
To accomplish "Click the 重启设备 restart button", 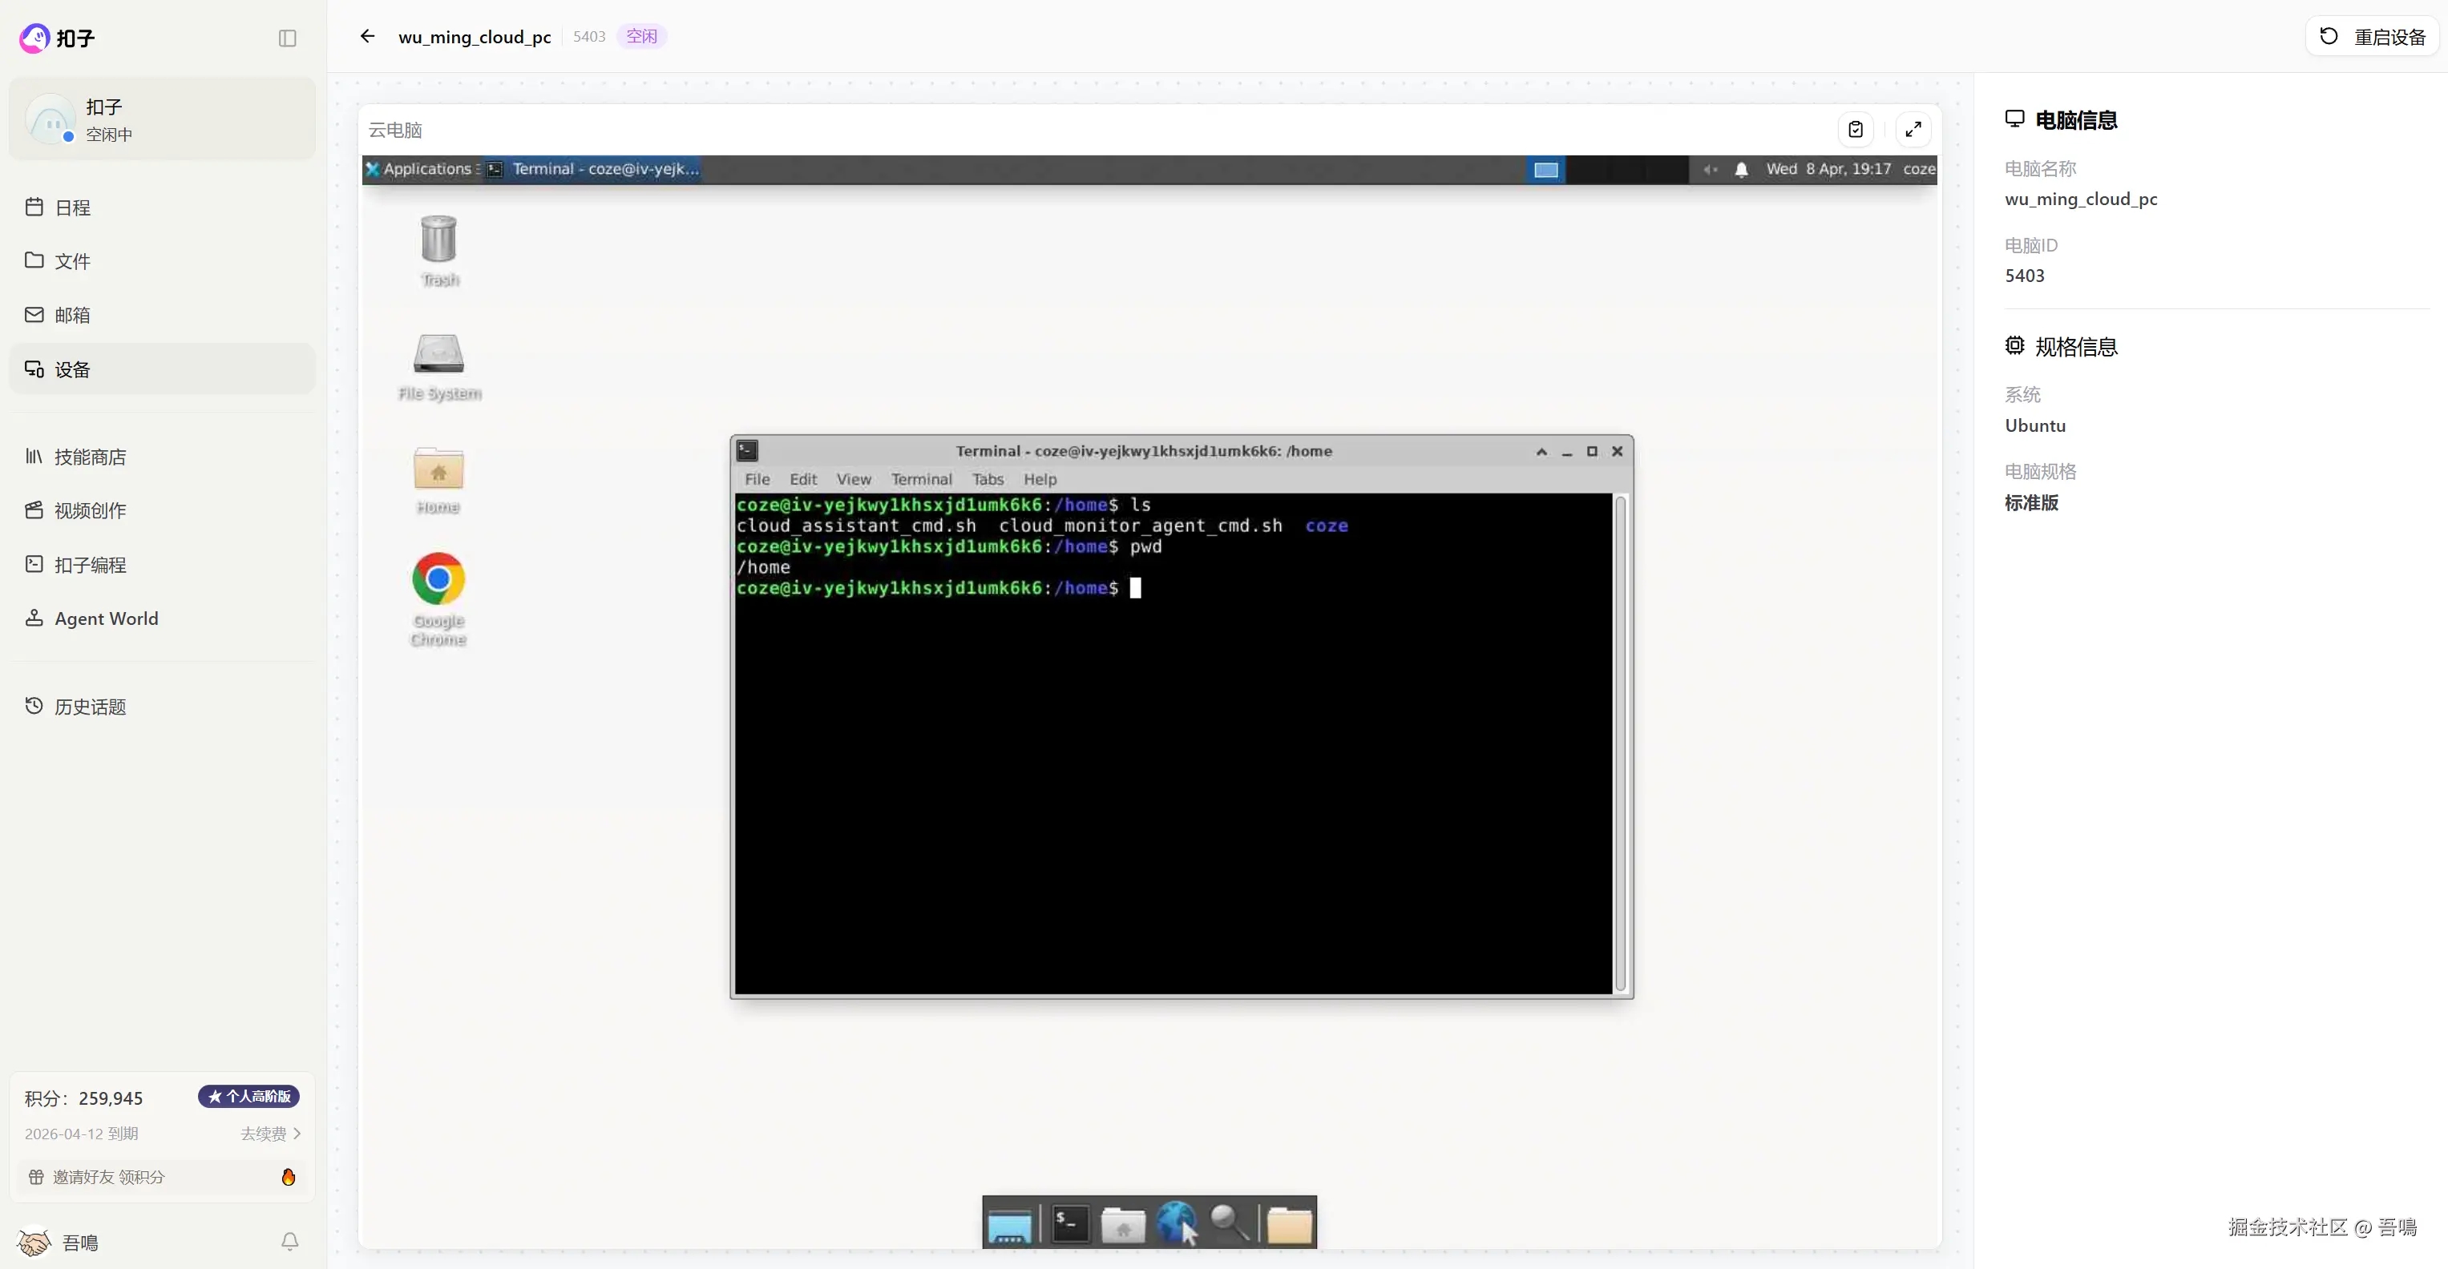I will (2373, 36).
